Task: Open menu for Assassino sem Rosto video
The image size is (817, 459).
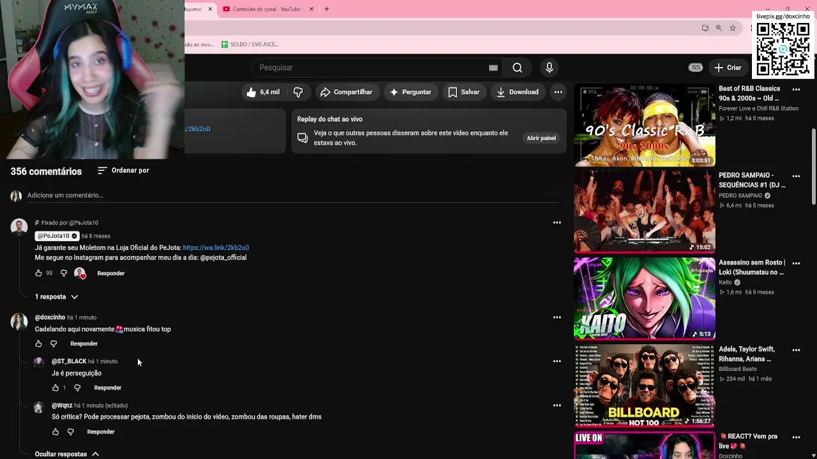Action: (796, 263)
